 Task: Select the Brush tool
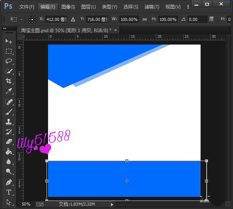8,112
